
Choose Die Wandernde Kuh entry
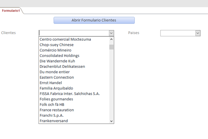point(57,61)
